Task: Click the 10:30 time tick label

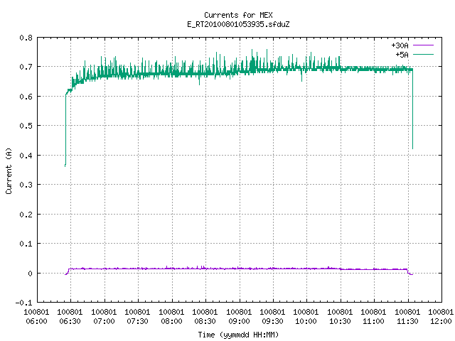Action: pyautogui.click(x=340, y=321)
